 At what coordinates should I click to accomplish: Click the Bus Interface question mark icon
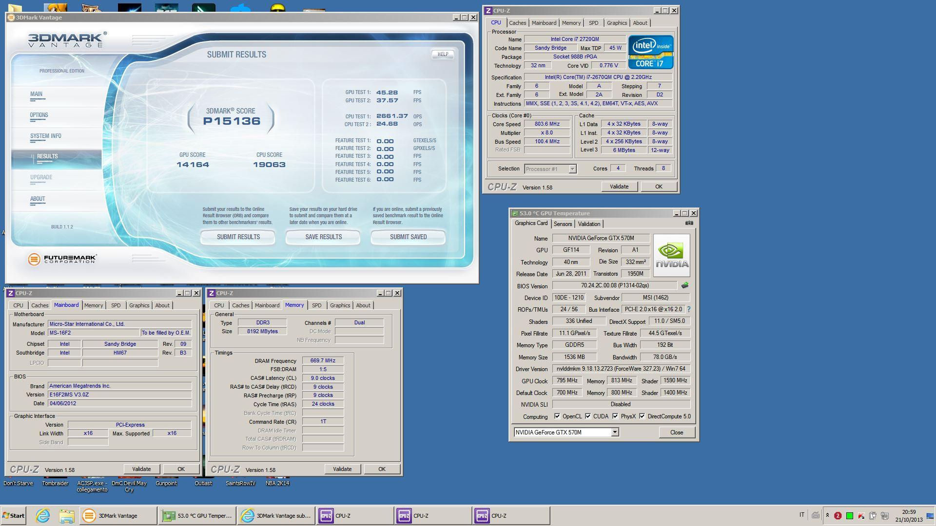click(688, 309)
